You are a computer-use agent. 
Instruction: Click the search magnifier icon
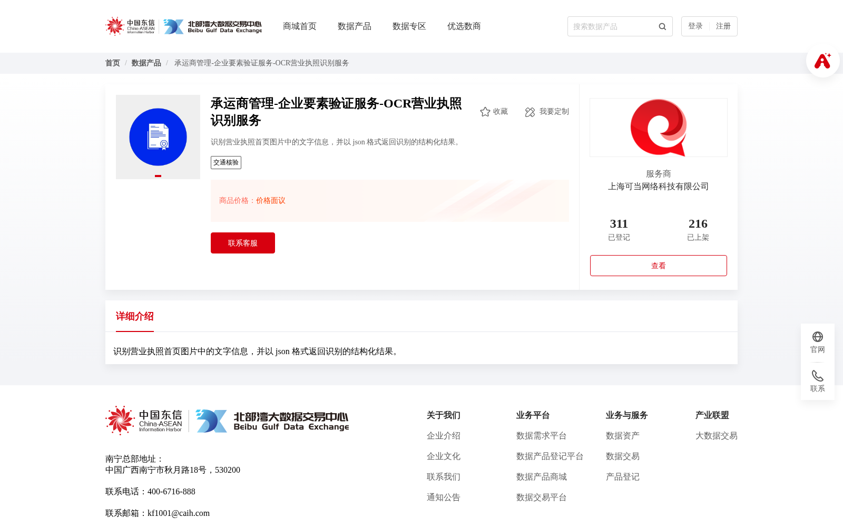coord(662,26)
